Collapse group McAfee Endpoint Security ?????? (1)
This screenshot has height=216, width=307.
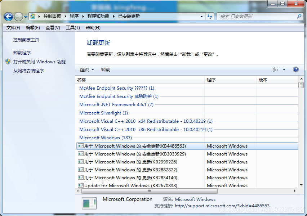coord(117,88)
